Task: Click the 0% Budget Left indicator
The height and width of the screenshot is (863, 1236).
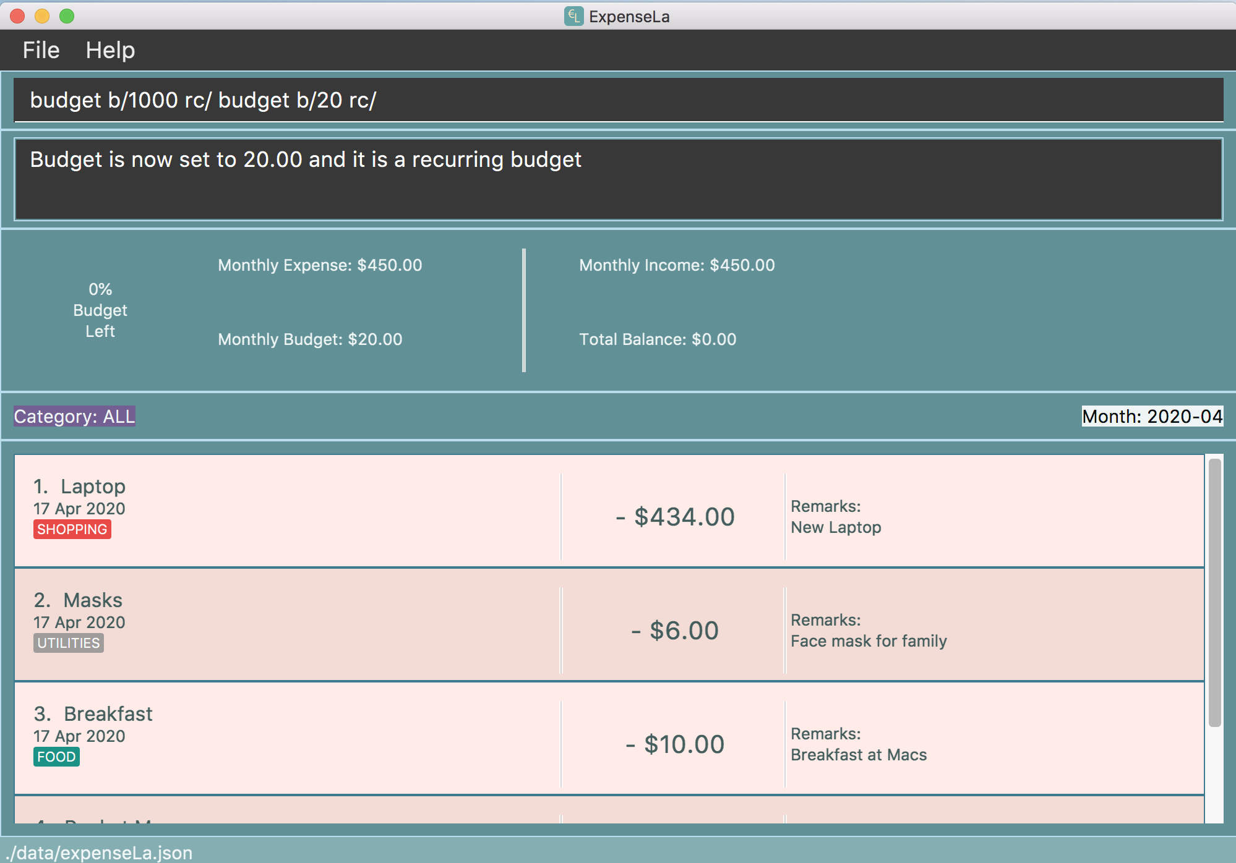Action: point(100,310)
